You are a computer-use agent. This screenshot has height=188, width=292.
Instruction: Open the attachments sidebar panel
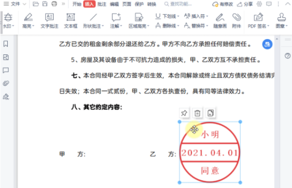(6, 83)
